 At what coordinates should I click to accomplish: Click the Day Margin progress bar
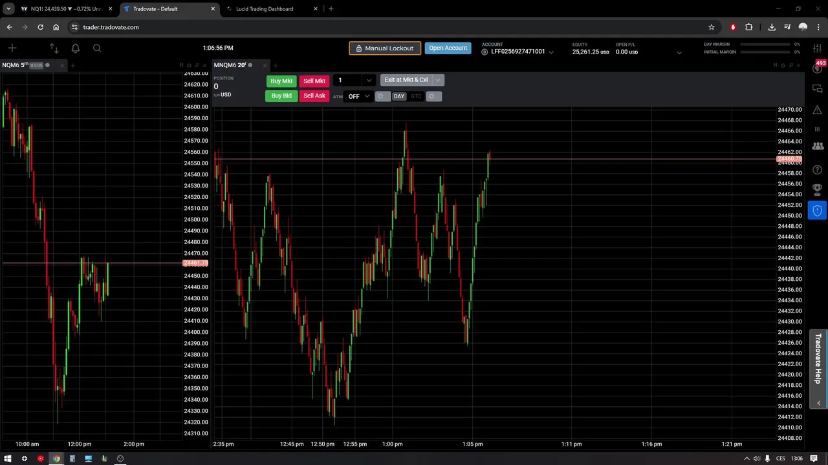coord(766,45)
